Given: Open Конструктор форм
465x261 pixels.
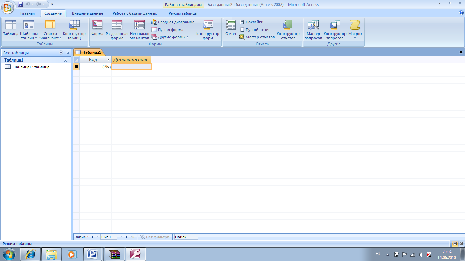Looking at the screenshot, I should [x=208, y=30].
